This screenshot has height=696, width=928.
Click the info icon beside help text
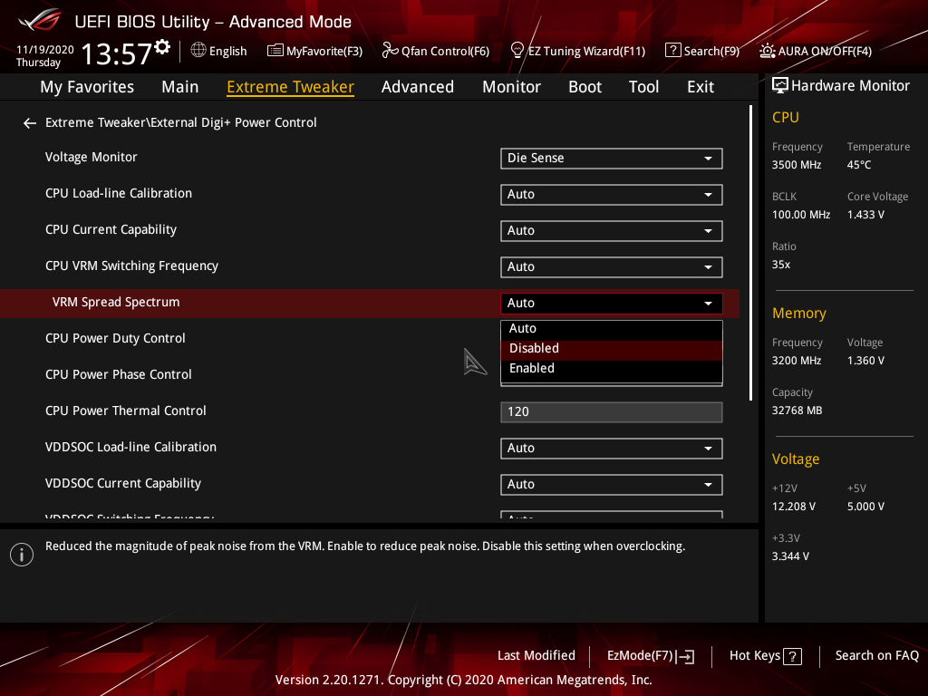coord(22,555)
